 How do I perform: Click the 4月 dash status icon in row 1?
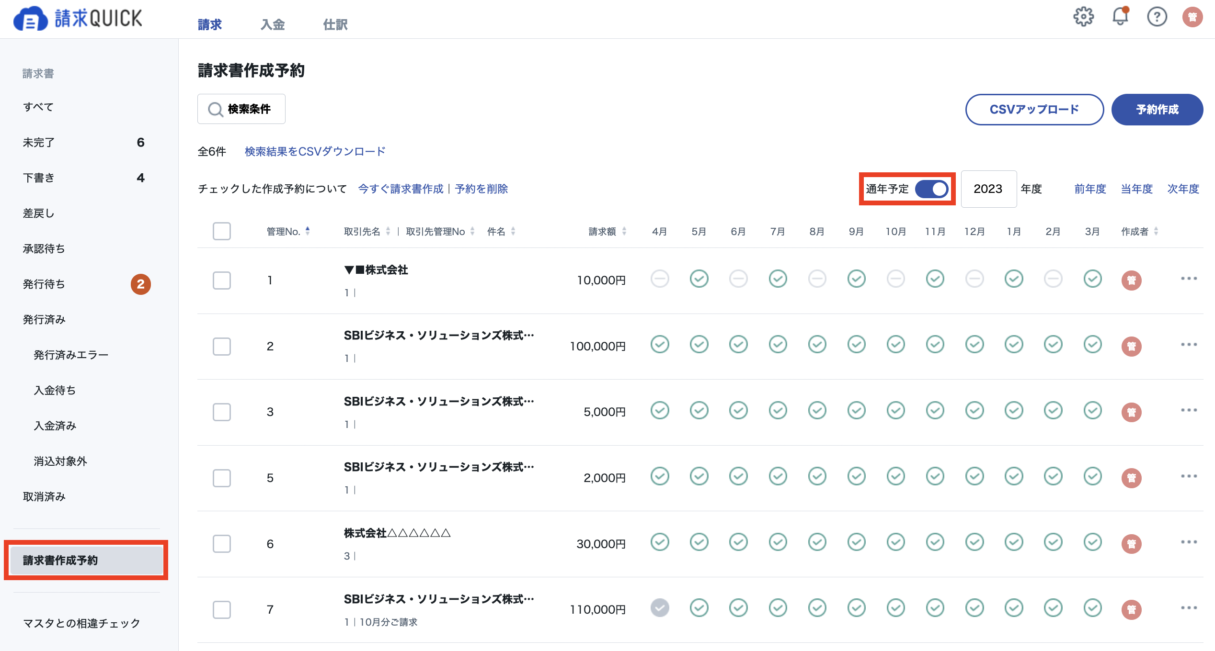pyautogui.click(x=660, y=279)
